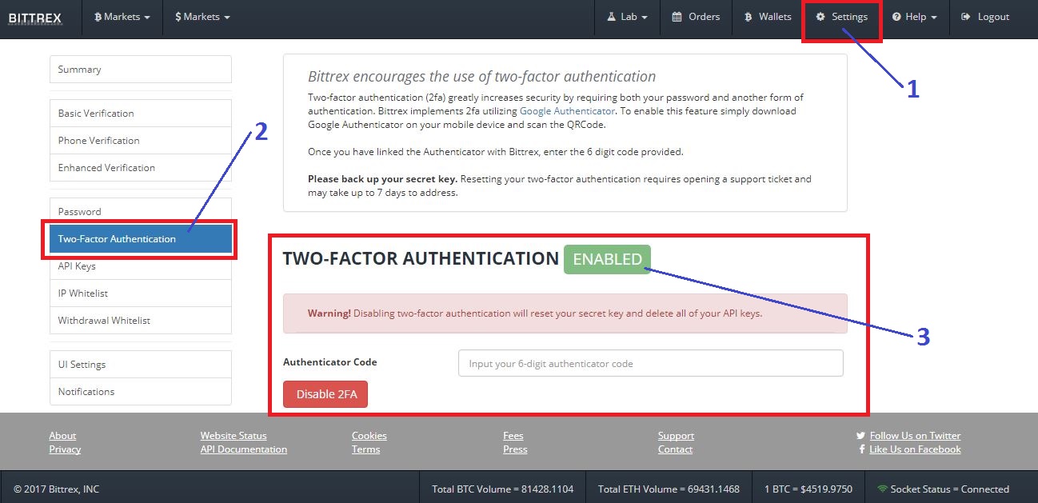The image size is (1038, 503).
Task: Open the API Documentation link
Action: tap(244, 449)
